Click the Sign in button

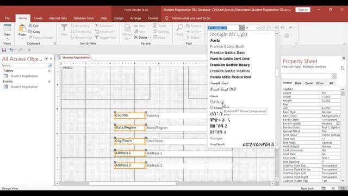click(x=303, y=10)
